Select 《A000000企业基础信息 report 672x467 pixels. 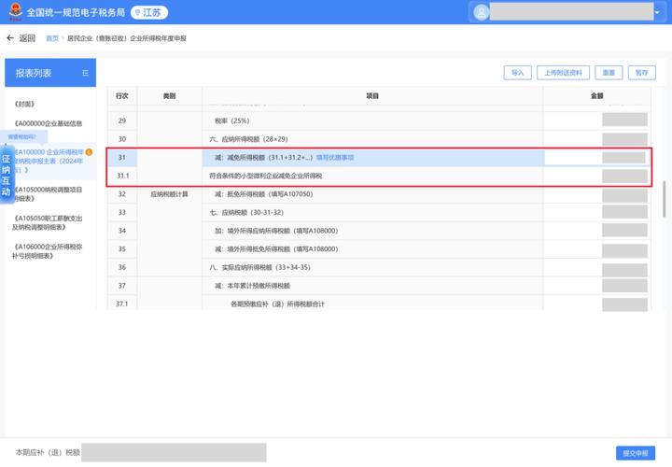tap(48, 123)
